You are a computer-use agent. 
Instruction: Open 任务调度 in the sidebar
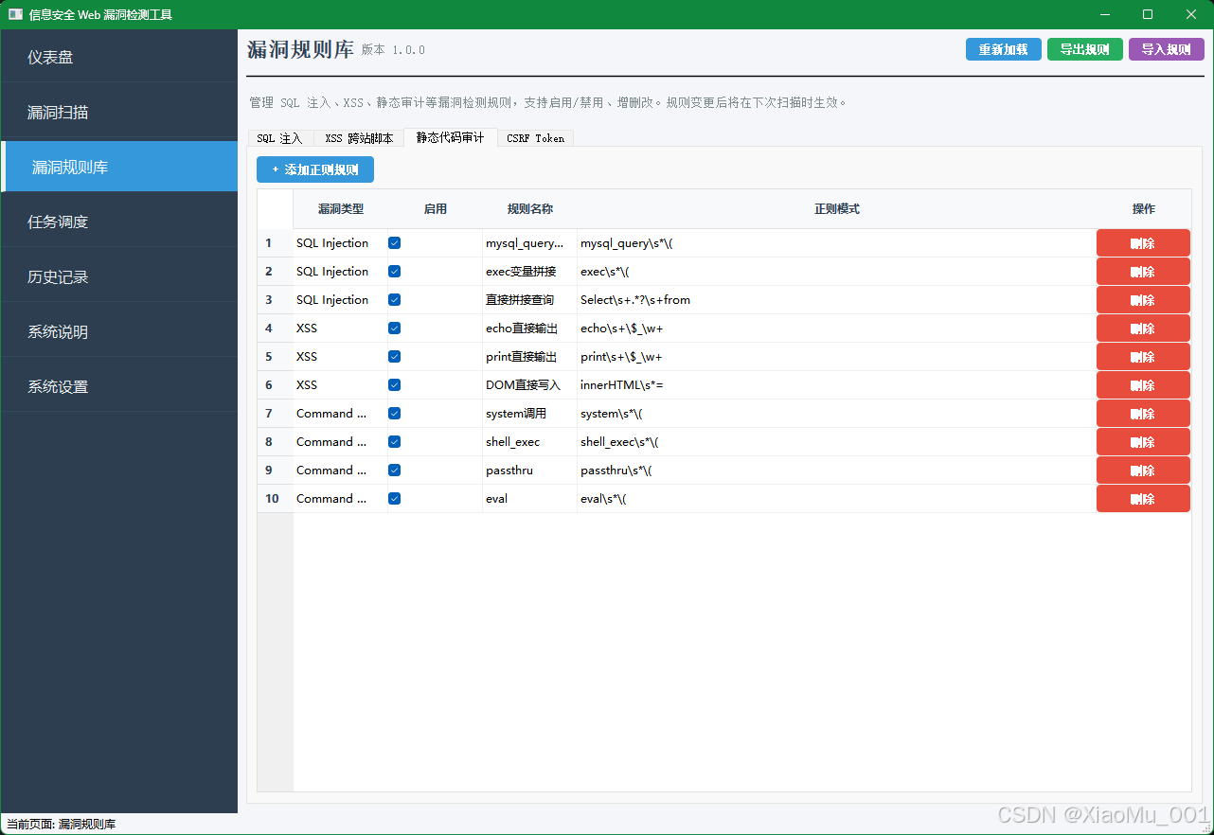point(118,222)
